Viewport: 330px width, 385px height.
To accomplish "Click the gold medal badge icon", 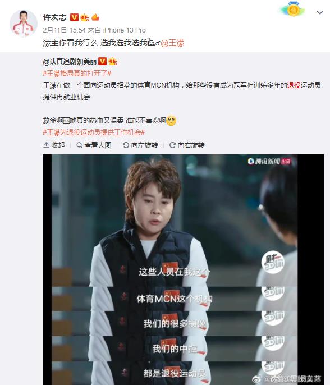I will (x=293, y=10).
